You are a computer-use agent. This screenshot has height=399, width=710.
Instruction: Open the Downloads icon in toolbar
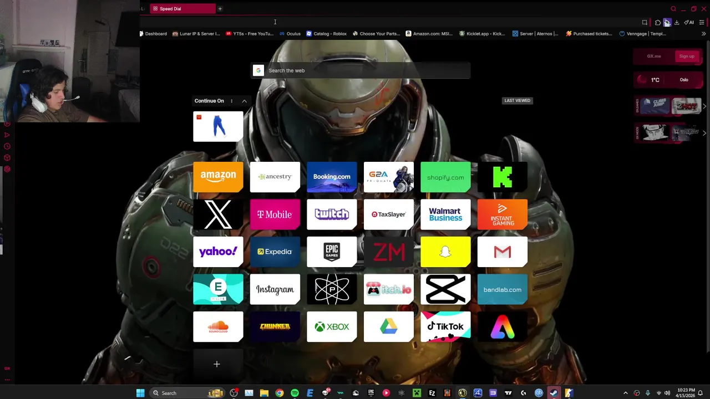677,23
